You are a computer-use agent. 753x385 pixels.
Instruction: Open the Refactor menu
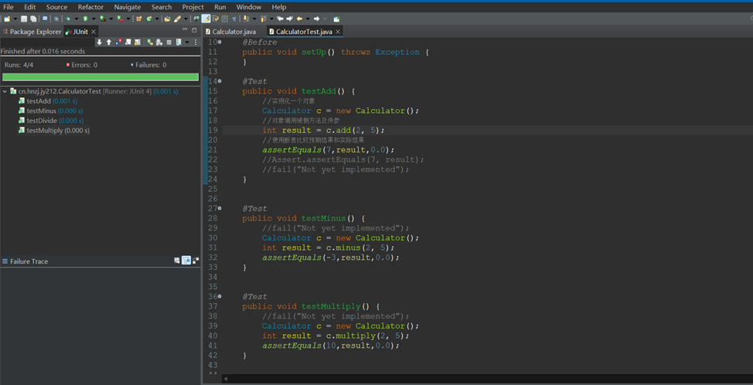pyautogui.click(x=90, y=7)
